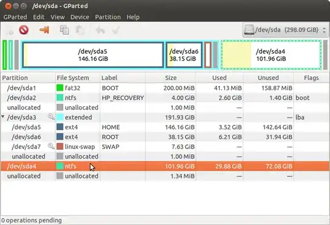Click the green fat32 color swatch
Image resolution: width=330 pixels, height=225 pixels.
(60, 88)
